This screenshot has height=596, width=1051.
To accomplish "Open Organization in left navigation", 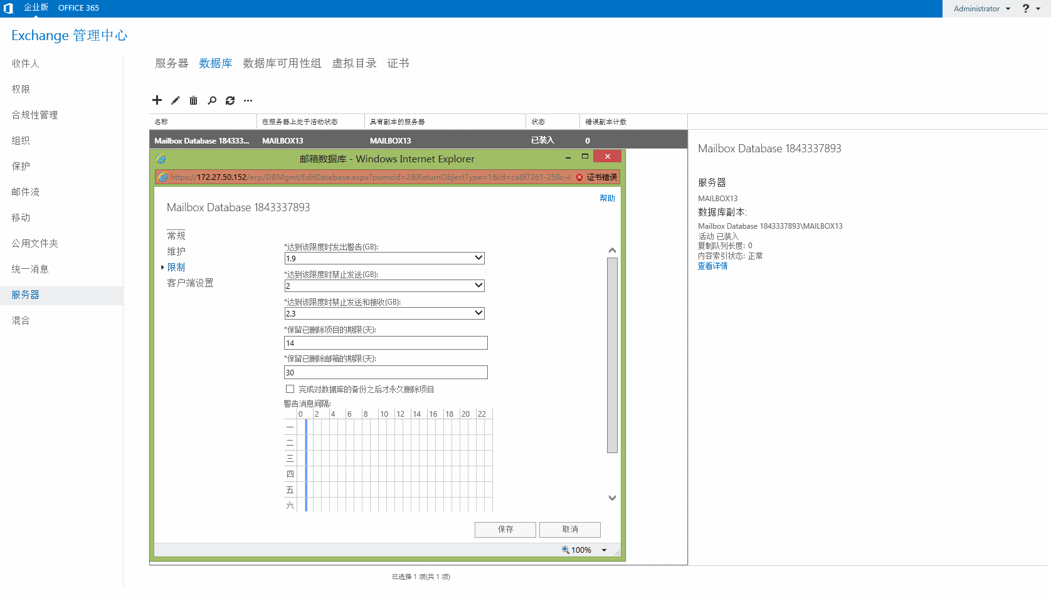I will (21, 140).
